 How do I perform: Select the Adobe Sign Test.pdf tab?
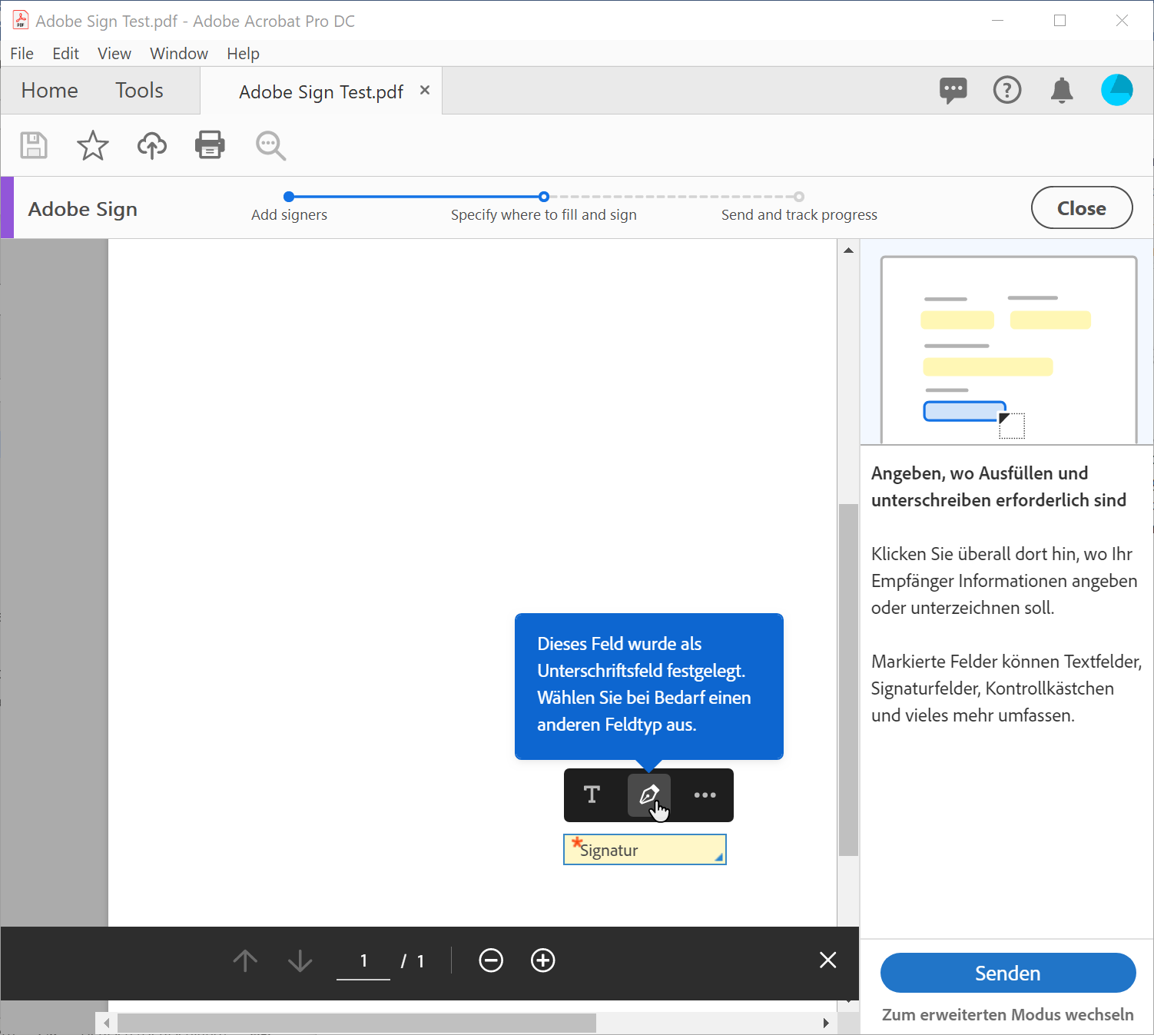point(321,92)
